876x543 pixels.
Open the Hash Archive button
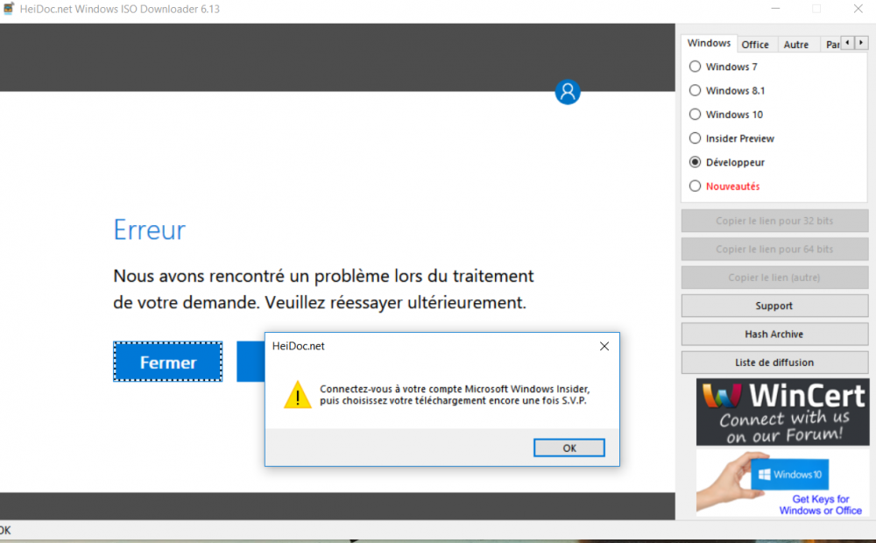tap(774, 334)
